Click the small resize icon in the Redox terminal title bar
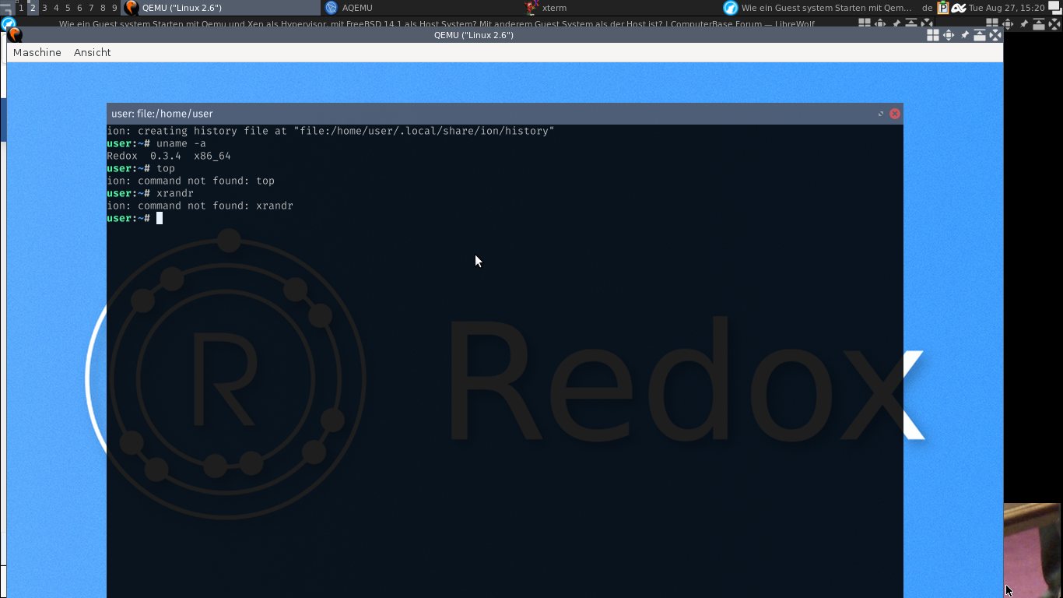Image resolution: width=1063 pixels, height=598 pixels. 881,114
